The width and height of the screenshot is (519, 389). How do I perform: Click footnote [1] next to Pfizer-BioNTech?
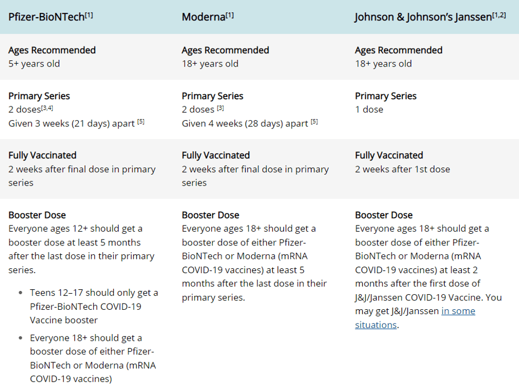pyautogui.click(x=89, y=15)
